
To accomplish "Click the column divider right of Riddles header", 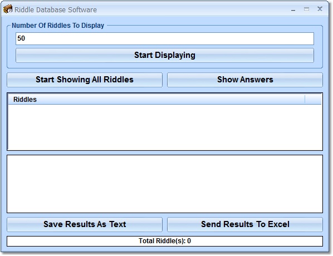I will click(x=305, y=100).
